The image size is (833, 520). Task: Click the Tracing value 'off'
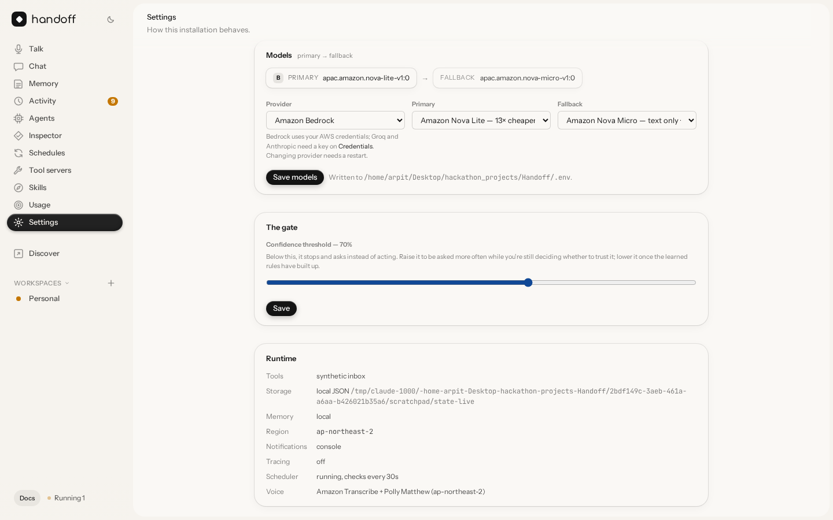(321, 462)
